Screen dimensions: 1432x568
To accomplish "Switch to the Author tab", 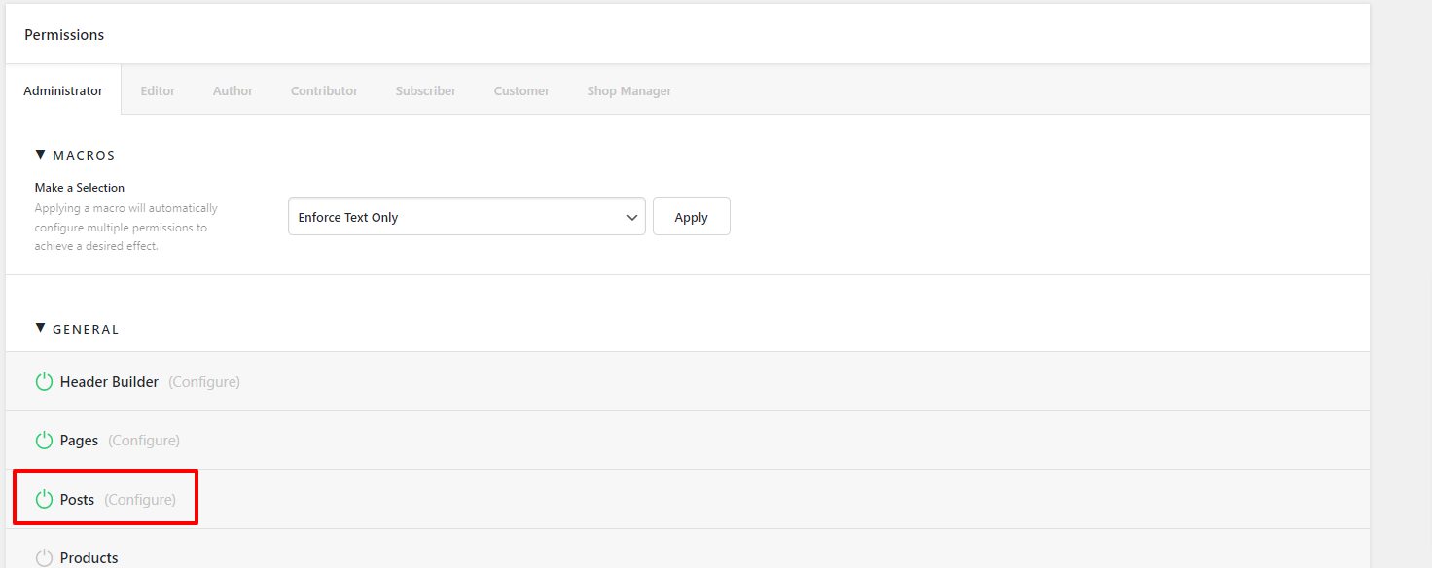I will pyautogui.click(x=233, y=90).
